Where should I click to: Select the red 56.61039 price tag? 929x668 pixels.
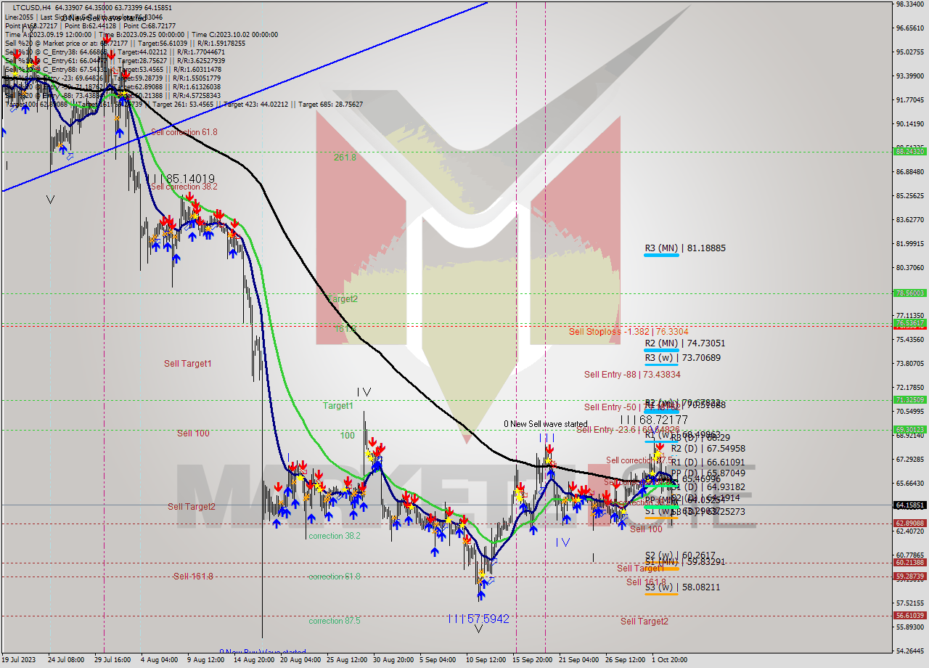[909, 615]
